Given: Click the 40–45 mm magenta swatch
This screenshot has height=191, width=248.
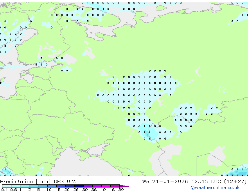Looking at the screenshot, I should coord(106,186).
